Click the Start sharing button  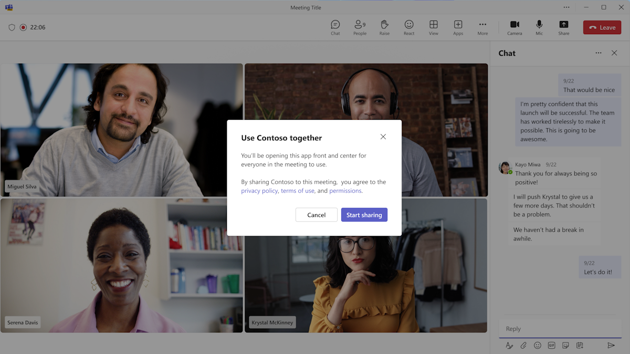tap(364, 215)
